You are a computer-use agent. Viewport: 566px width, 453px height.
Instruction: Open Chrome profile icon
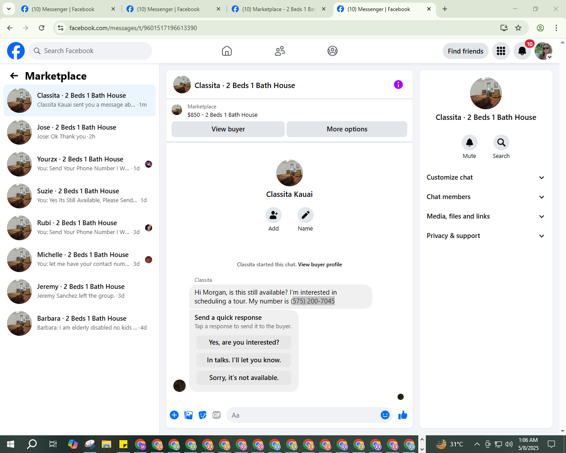tap(540, 28)
